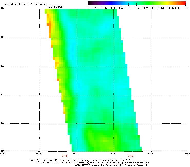The width and height of the screenshot is (190, 167).
Task: Click the 'Data buffer is 22 hrs' note line
Action: [93, 163]
